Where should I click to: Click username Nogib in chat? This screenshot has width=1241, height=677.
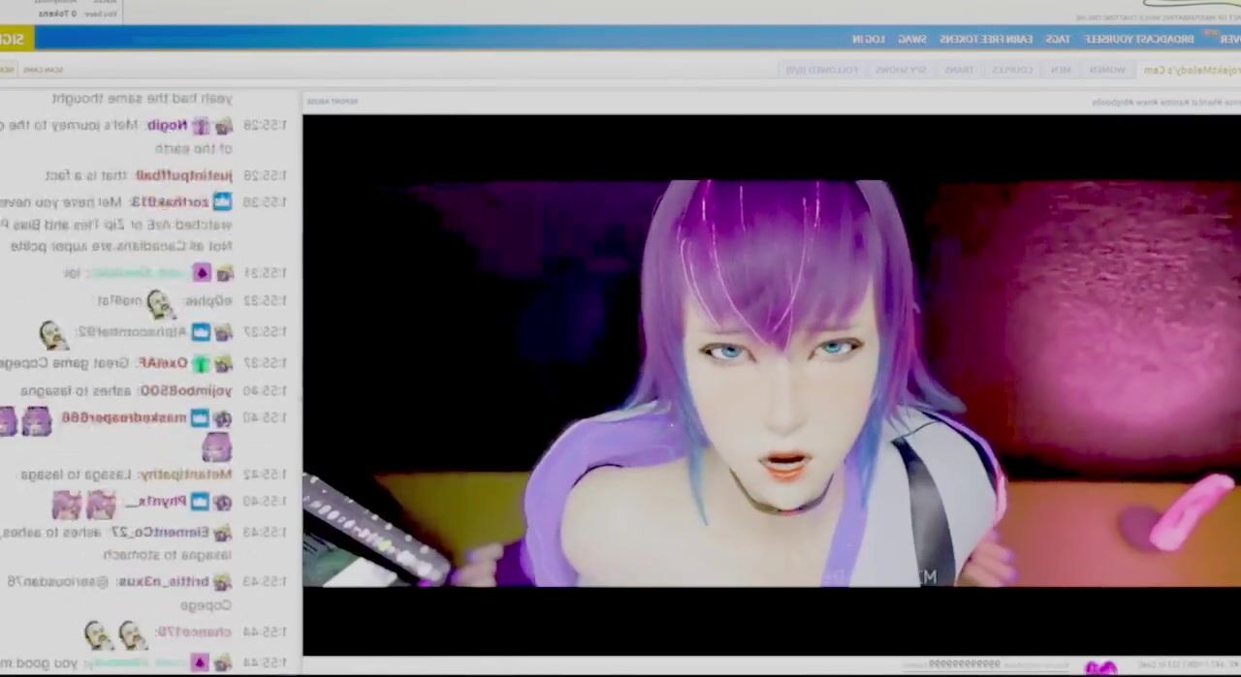click(168, 125)
